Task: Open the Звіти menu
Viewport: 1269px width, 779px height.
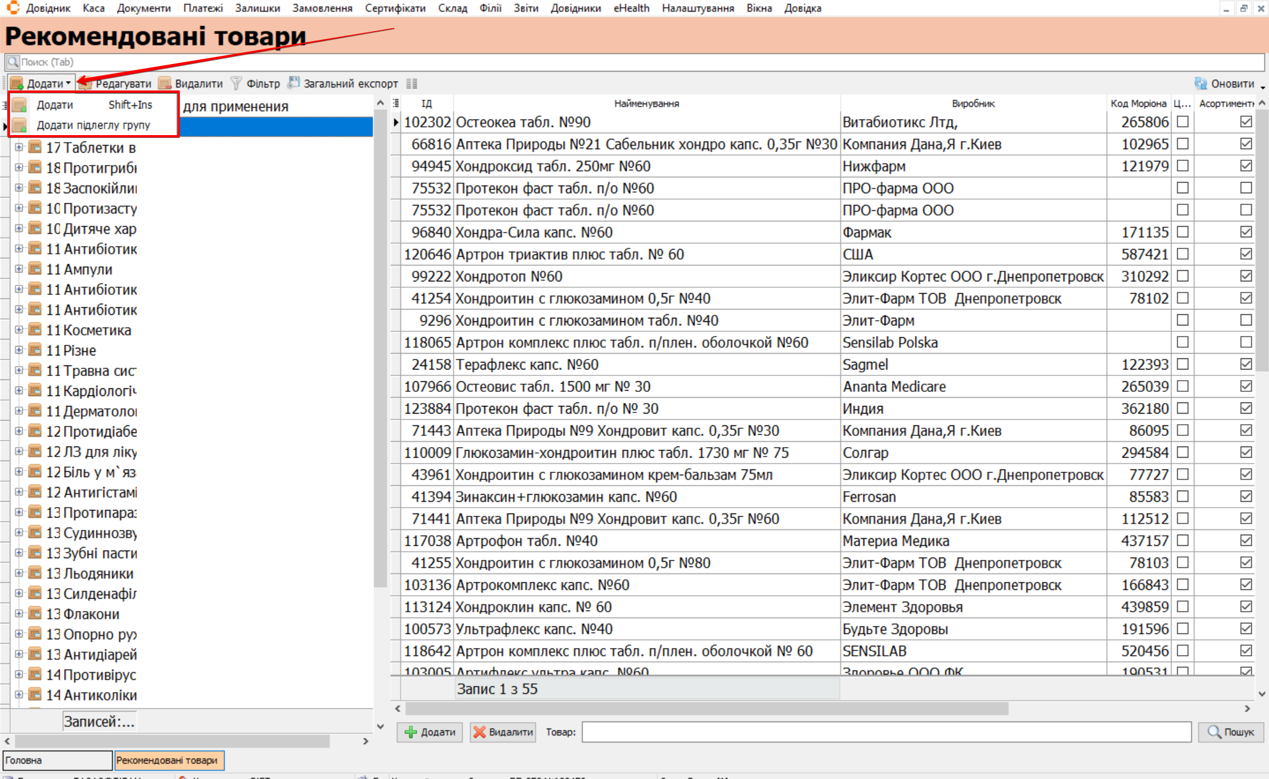Action: (525, 8)
